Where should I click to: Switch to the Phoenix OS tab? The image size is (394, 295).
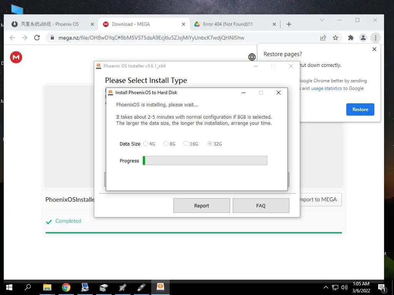tap(50, 24)
